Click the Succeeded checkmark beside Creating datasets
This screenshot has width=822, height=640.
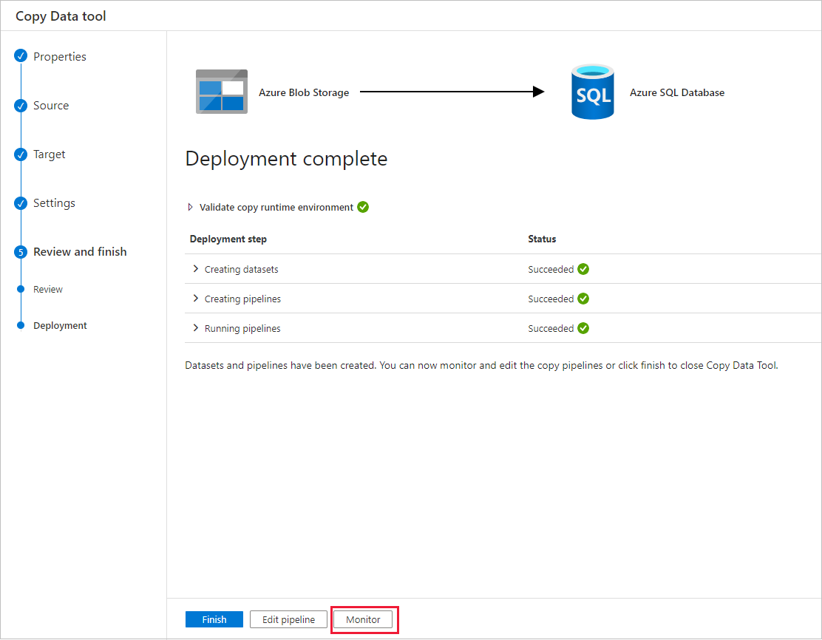tap(583, 269)
